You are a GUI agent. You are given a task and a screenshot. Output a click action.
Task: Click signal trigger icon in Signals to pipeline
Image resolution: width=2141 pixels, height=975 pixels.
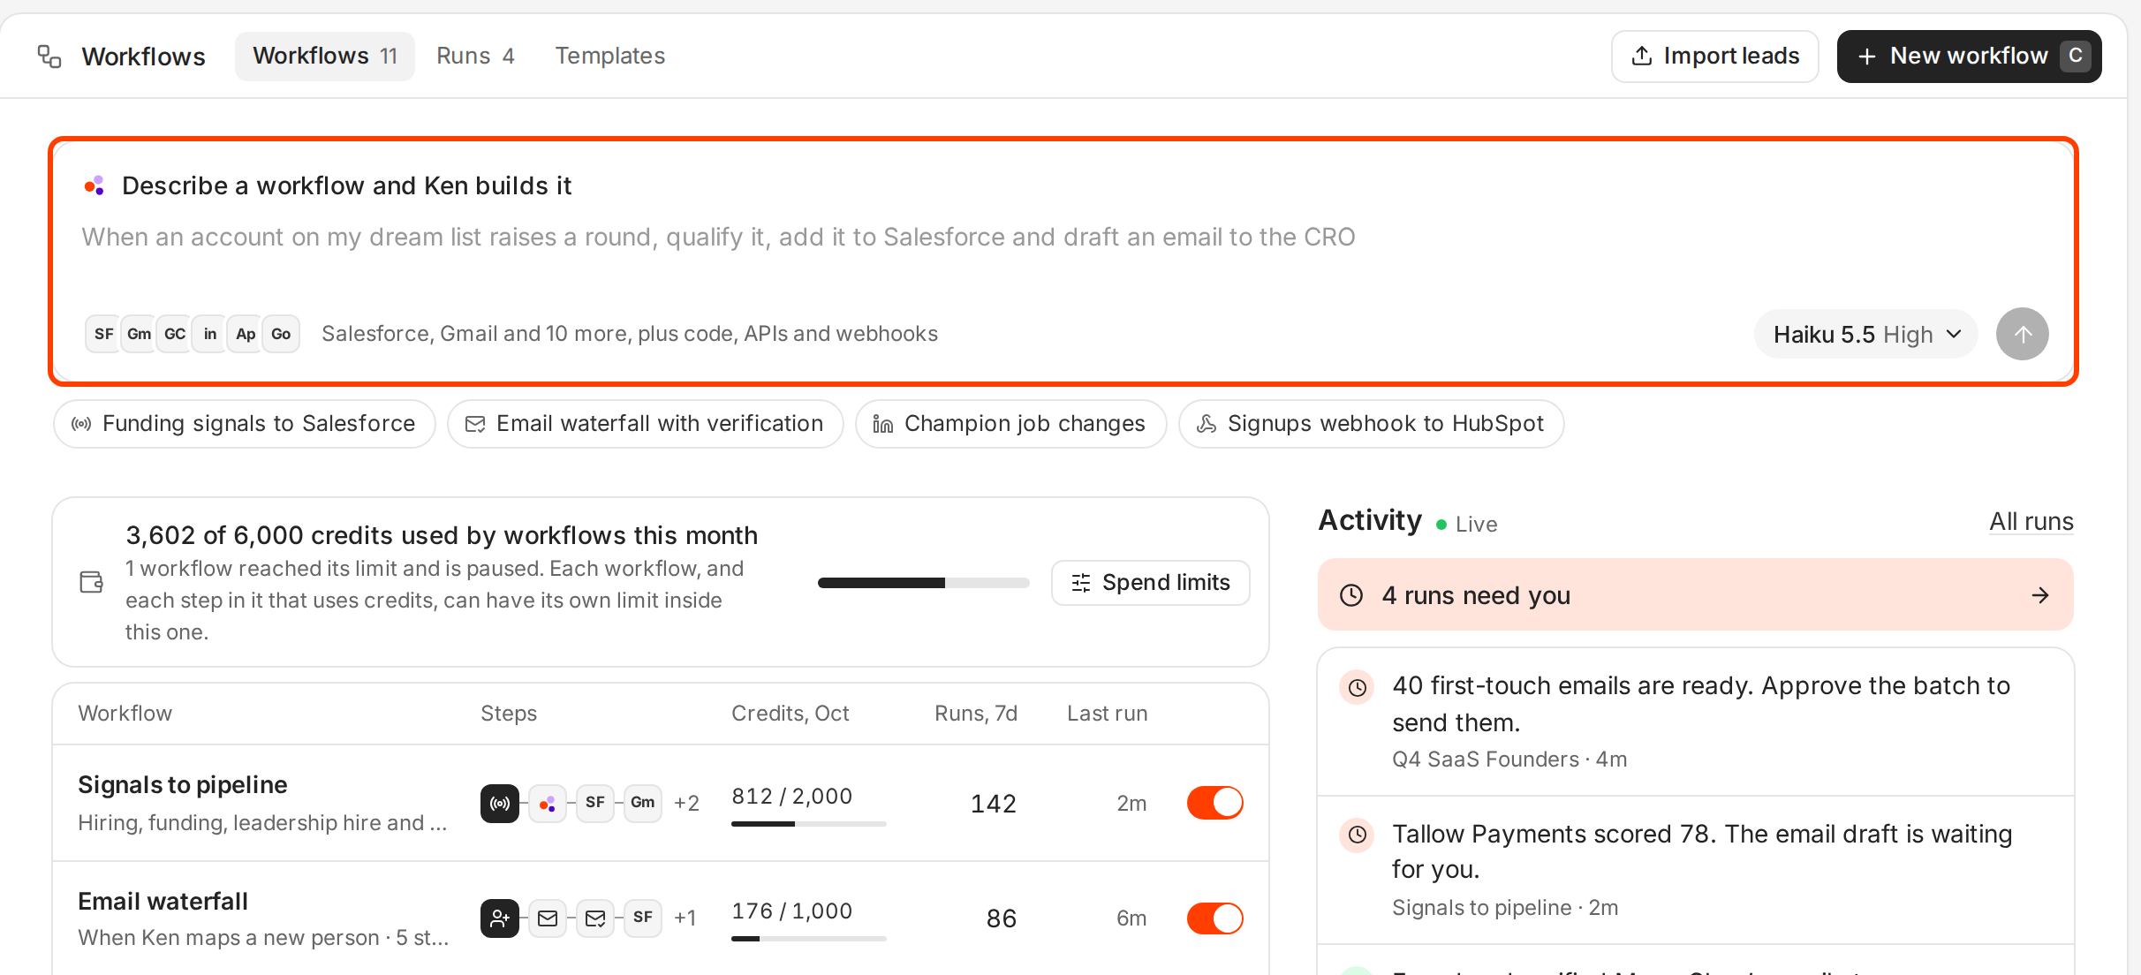500,803
